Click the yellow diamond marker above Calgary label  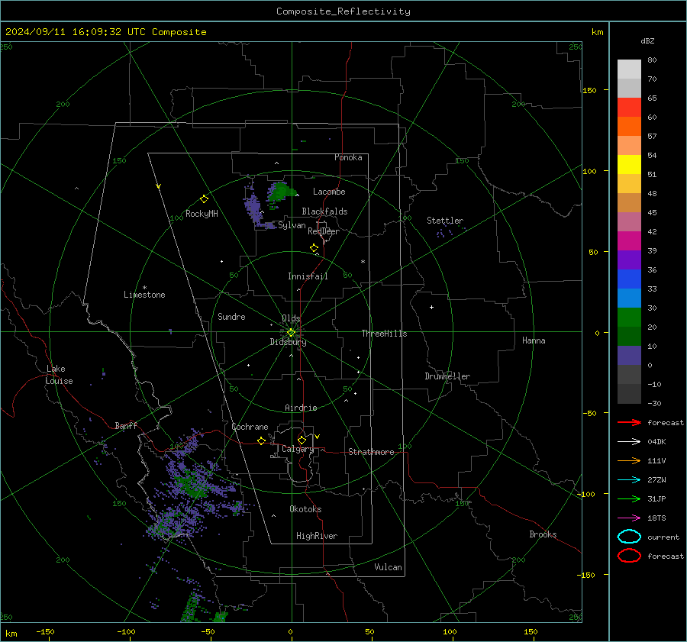(302, 440)
